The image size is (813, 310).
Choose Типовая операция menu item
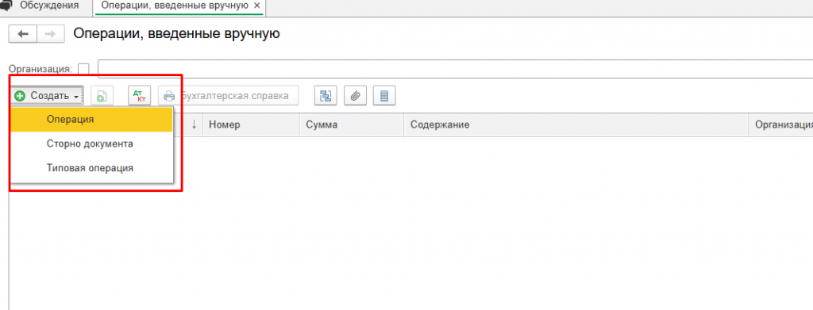(92, 167)
